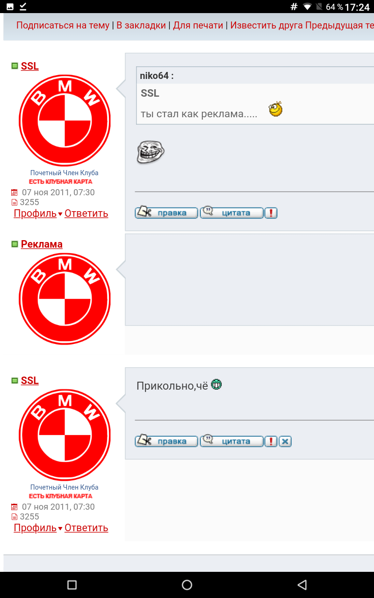The width and height of the screenshot is (374, 598).
Task: Open Для печати print view link
Action: click(x=198, y=25)
